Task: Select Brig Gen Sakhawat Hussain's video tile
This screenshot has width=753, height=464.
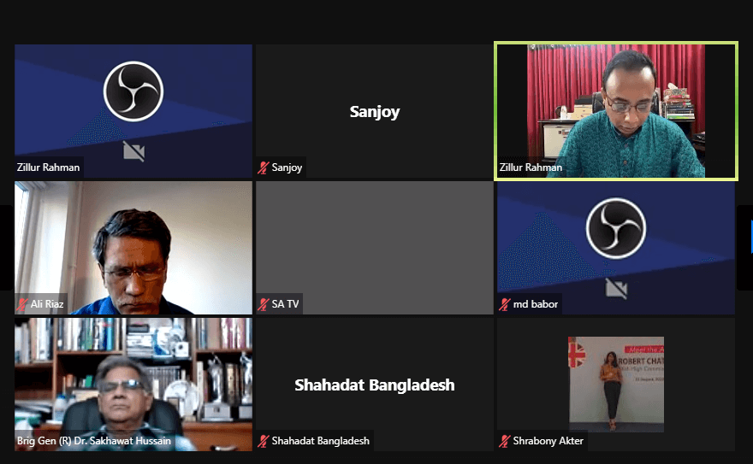Action: [133, 385]
